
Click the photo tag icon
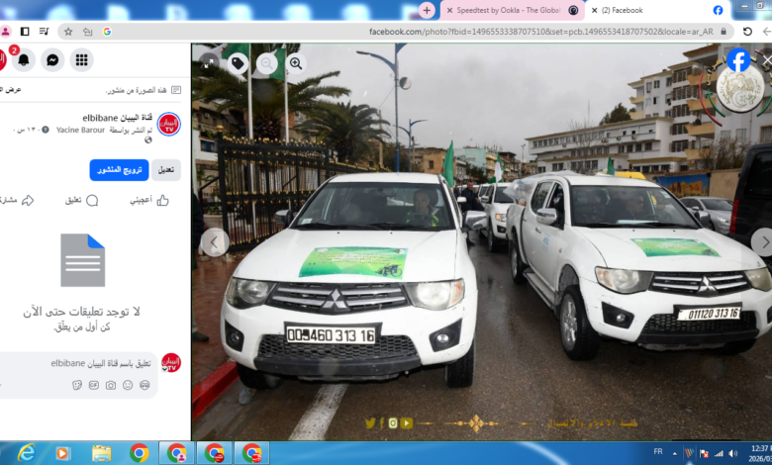coord(238,63)
